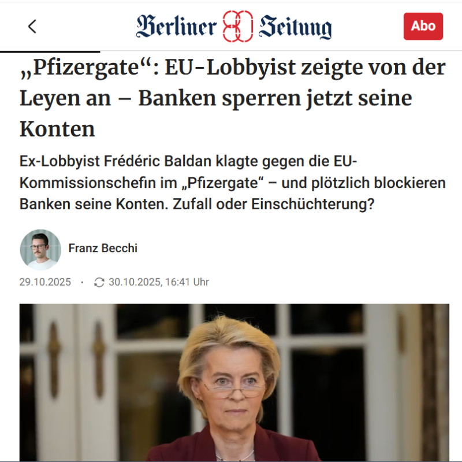
Task: Go back using the left chevron arrow
Action: (32, 26)
